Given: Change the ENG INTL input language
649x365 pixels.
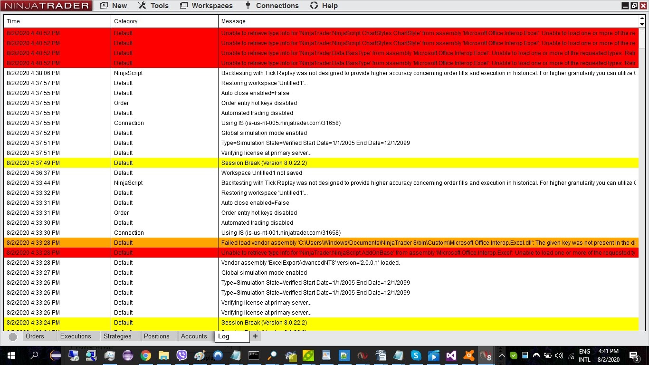Looking at the screenshot, I should coord(584,355).
